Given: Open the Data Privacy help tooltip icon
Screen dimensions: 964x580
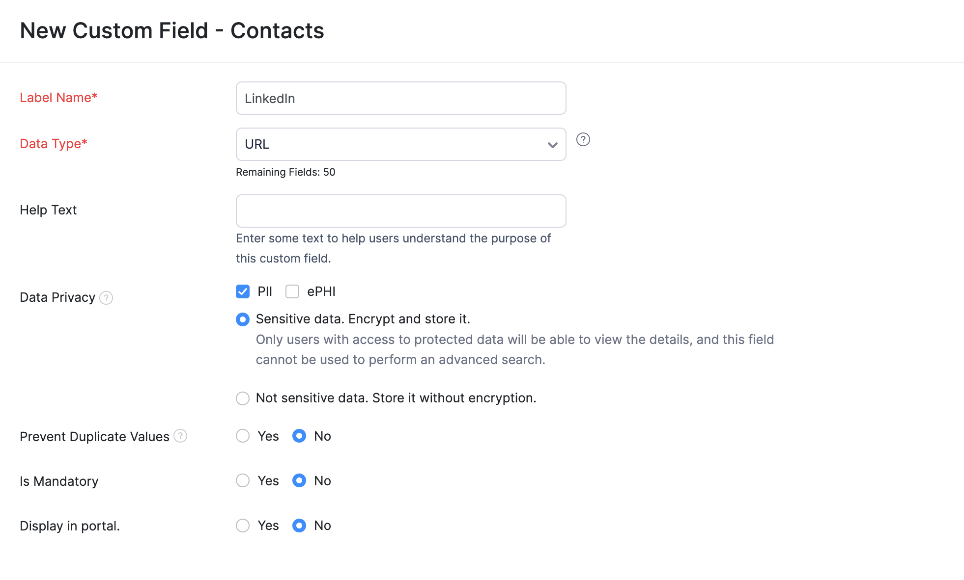Looking at the screenshot, I should click(x=106, y=298).
